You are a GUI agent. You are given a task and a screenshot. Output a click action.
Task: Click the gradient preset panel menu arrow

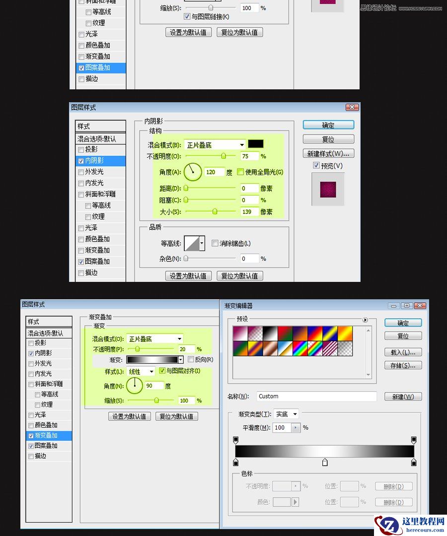(x=365, y=320)
